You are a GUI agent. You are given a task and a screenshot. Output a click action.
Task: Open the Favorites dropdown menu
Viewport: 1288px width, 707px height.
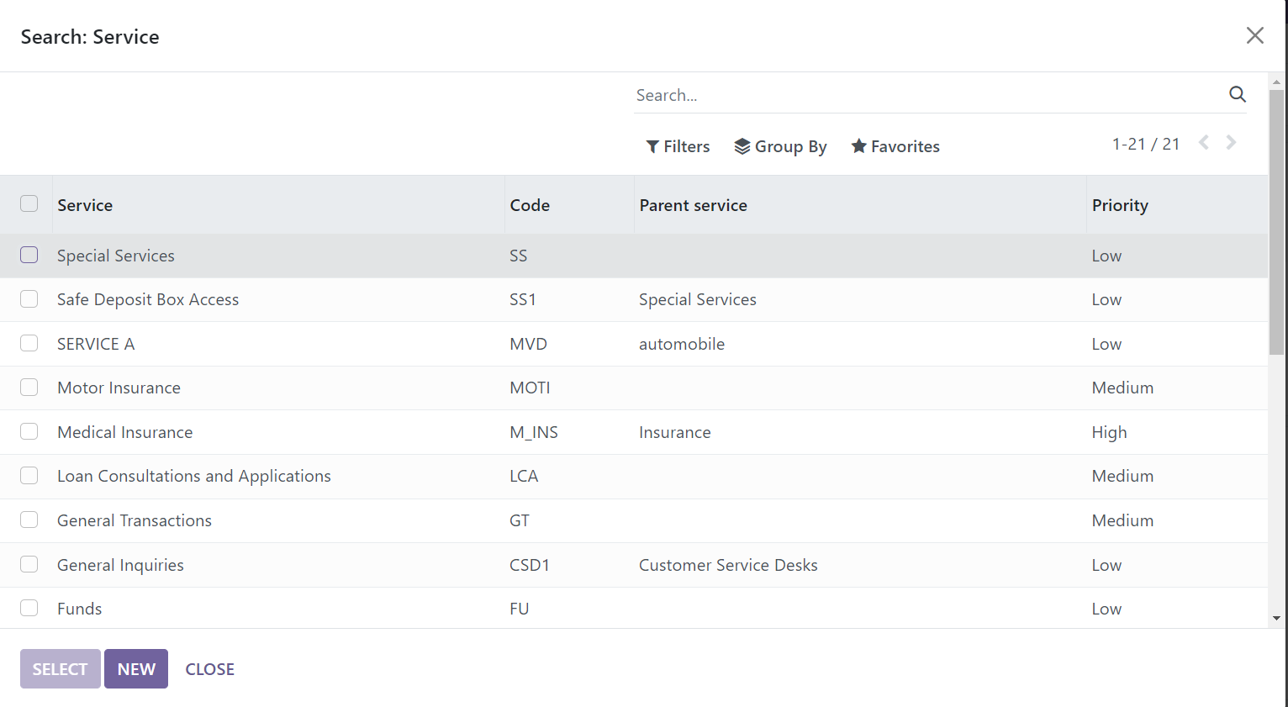[x=895, y=146]
